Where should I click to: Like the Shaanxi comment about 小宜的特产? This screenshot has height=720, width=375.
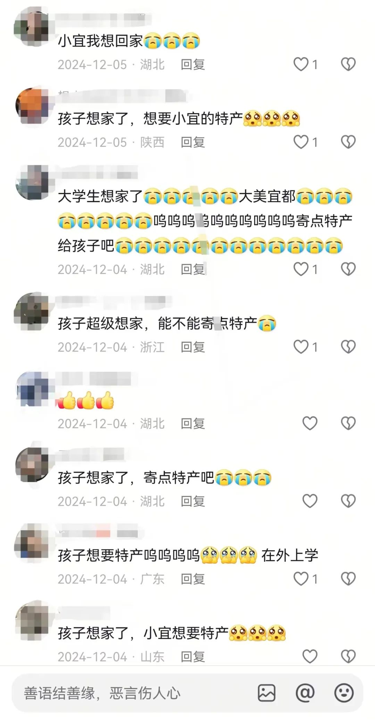[301, 142]
